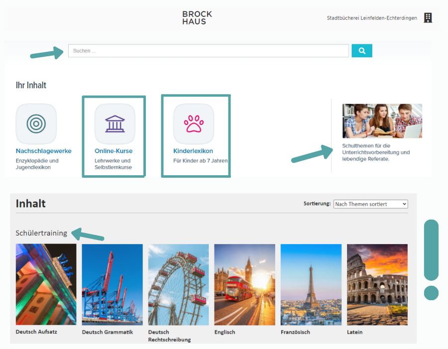448x349 pixels.
Task: Open the Deutsch Aufsatz course thumbnail
Action: [x=46, y=284]
